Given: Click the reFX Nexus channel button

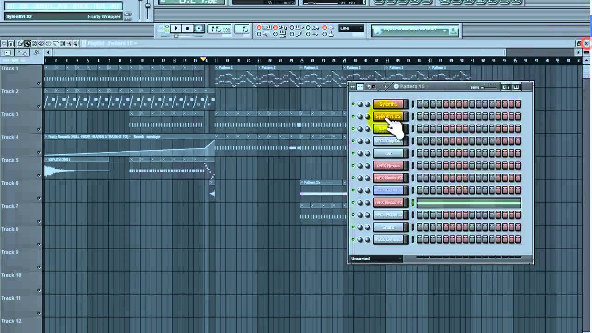Looking at the screenshot, I should 388,166.
